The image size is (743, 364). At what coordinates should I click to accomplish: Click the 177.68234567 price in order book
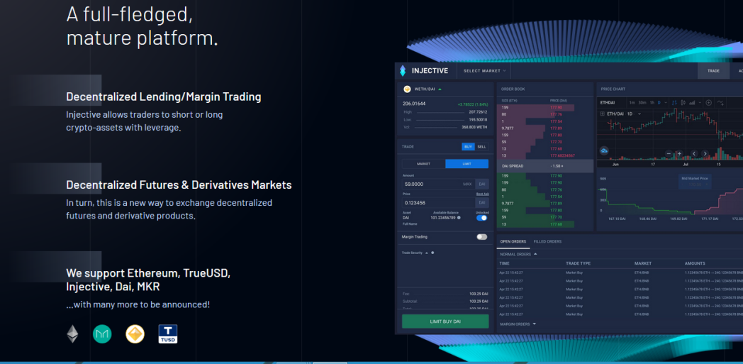pos(562,155)
